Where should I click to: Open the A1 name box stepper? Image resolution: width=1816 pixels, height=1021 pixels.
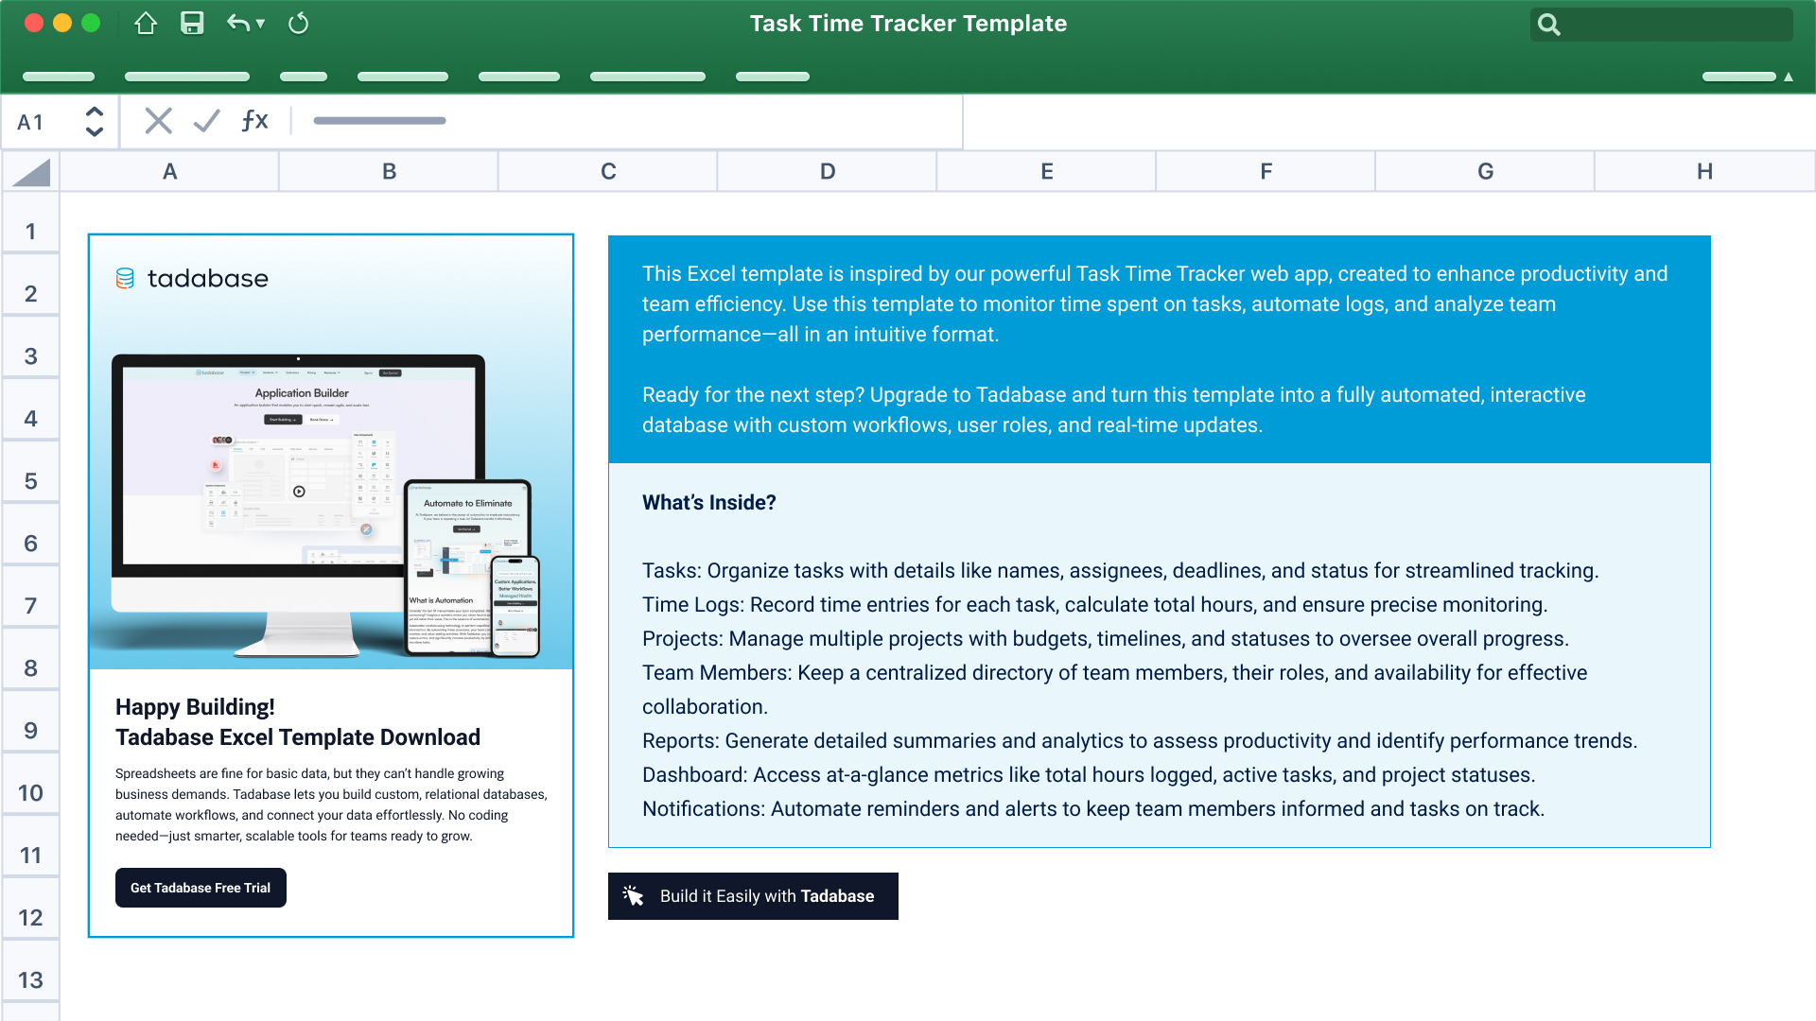pos(94,121)
